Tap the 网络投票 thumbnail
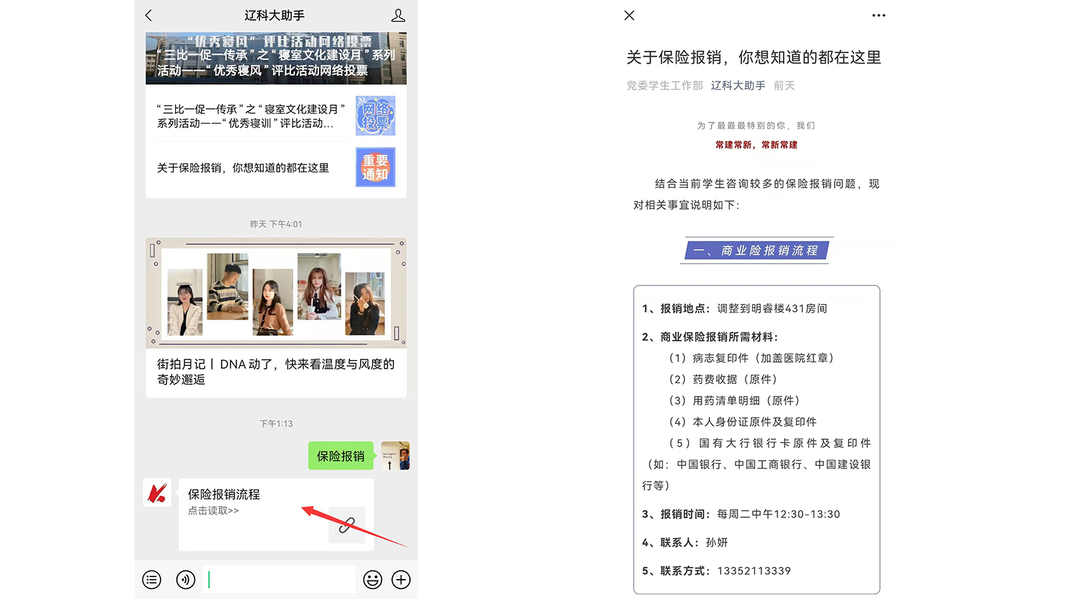 [x=375, y=116]
